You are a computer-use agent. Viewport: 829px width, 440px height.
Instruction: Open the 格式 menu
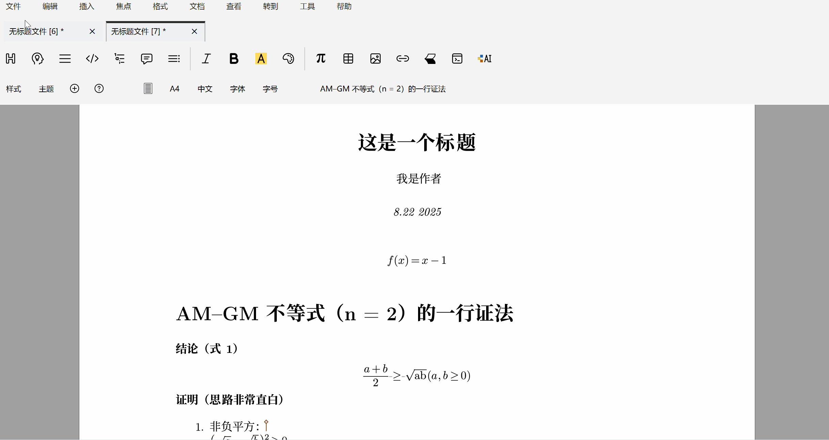(x=160, y=6)
